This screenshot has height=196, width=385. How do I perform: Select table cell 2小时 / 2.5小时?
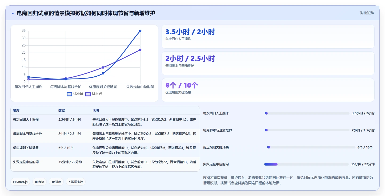tap(70, 134)
